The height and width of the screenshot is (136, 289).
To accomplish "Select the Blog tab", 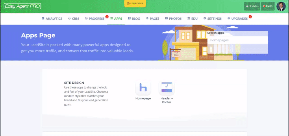I will [x=134, y=19].
